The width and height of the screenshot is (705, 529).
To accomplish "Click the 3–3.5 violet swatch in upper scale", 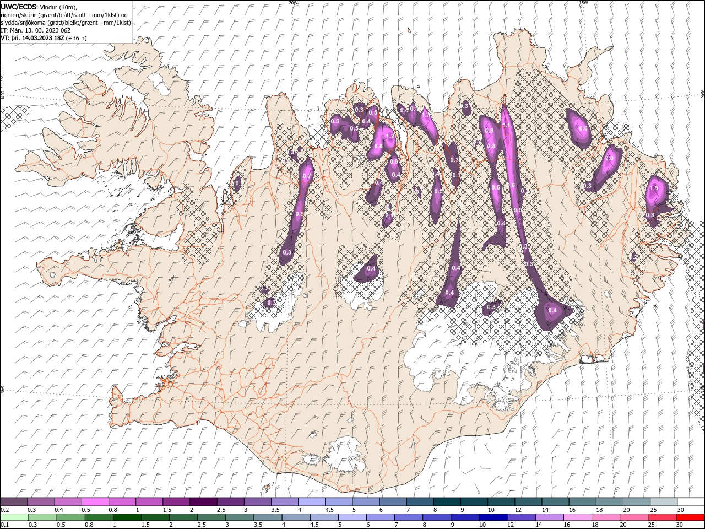I will pyautogui.click(x=257, y=502).
